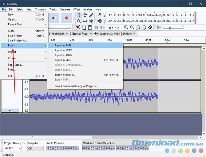Open the Speakers playback device dropdown

point(117,34)
